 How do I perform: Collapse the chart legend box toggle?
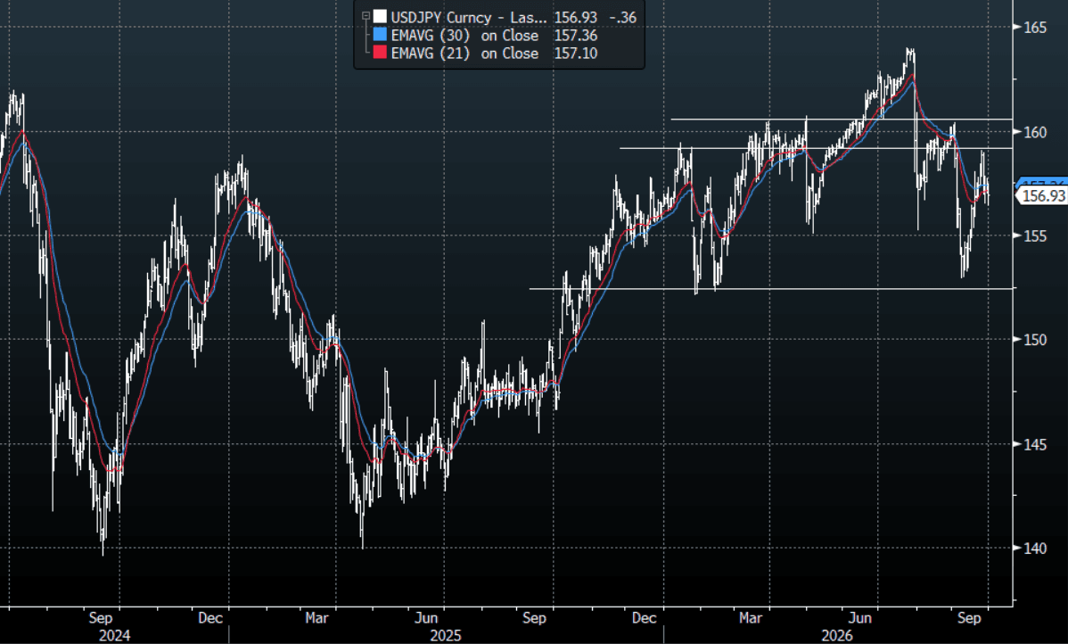pyautogui.click(x=366, y=16)
